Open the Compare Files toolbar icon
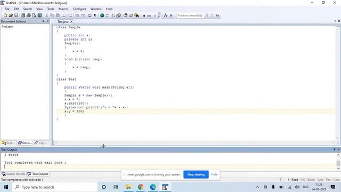The height and width of the screenshot is (192, 341). [118, 15]
